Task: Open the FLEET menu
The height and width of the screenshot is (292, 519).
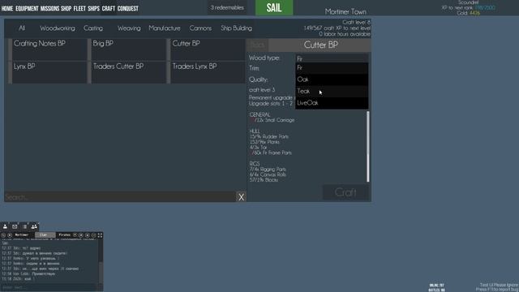Action: click(79, 8)
